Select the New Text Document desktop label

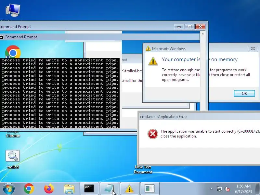tap(143, 169)
